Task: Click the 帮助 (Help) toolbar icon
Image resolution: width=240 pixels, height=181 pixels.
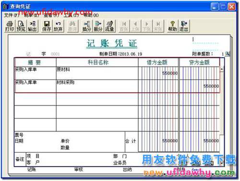Action: [172, 26]
